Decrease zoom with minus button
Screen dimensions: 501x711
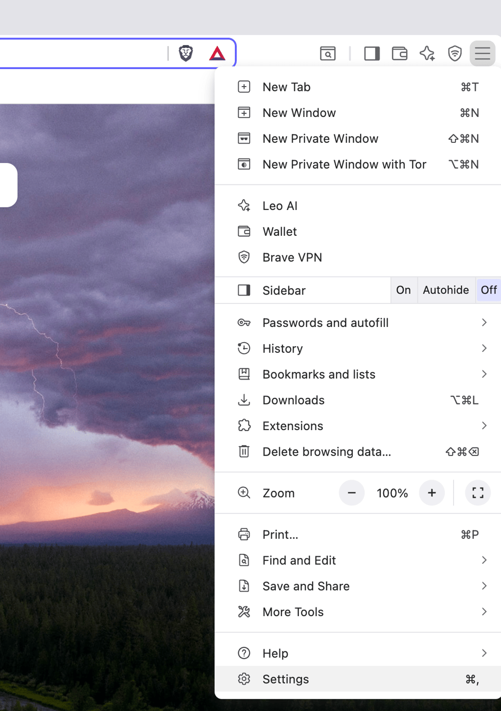[352, 493]
